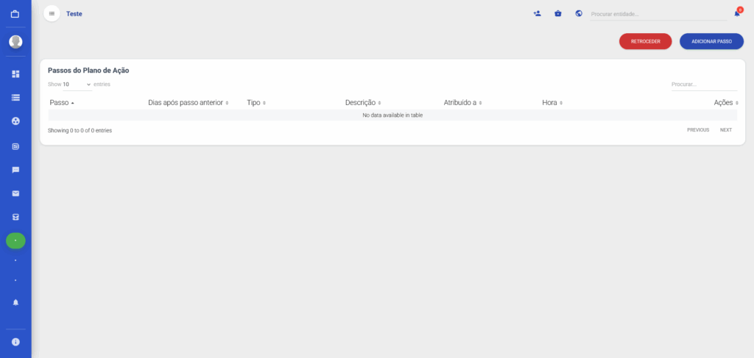This screenshot has height=358, width=754.
Task: Click the briefcase logo at sidebar top
Action: (x=15, y=14)
